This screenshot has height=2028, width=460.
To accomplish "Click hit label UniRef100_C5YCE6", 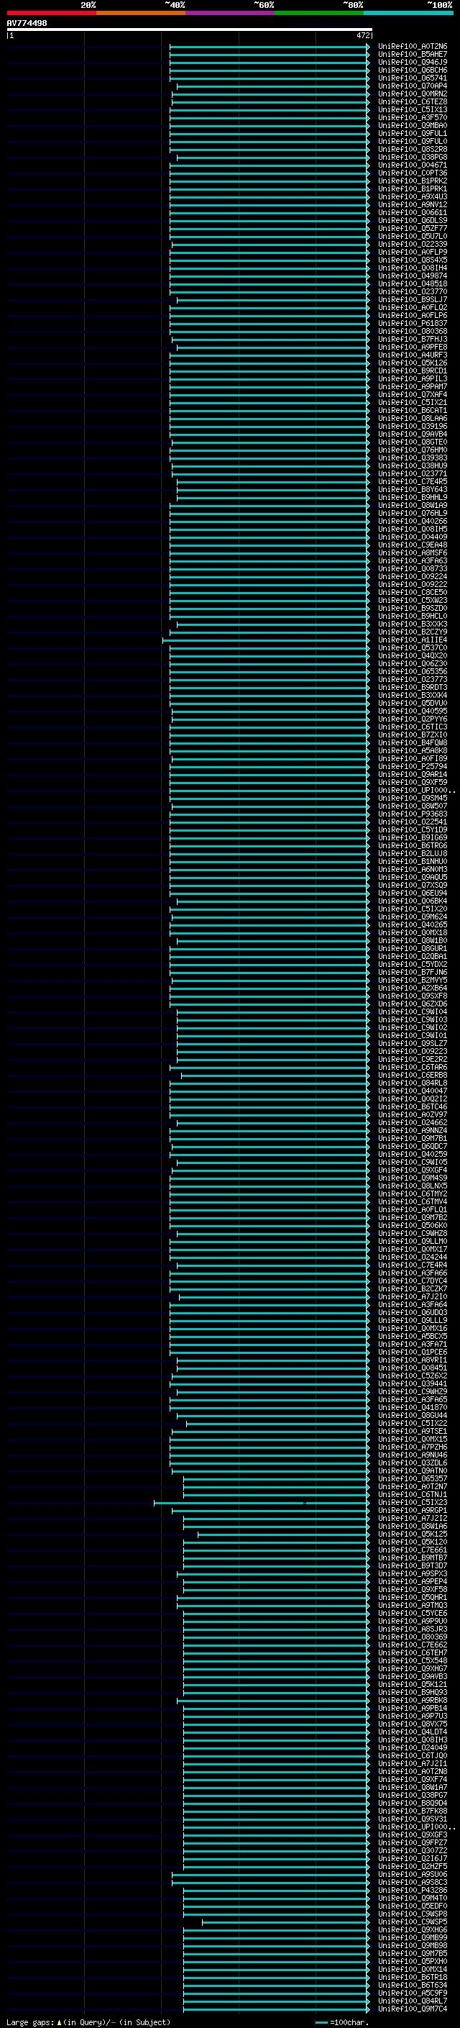I will (x=413, y=1613).
